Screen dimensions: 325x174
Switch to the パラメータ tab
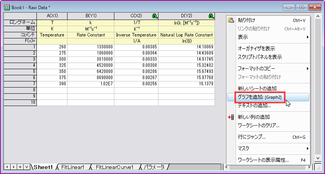point(154,167)
